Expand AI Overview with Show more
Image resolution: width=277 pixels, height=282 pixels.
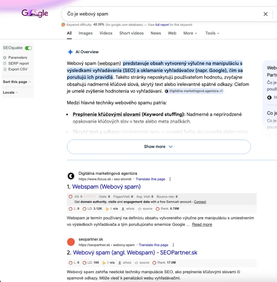pos(158,147)
